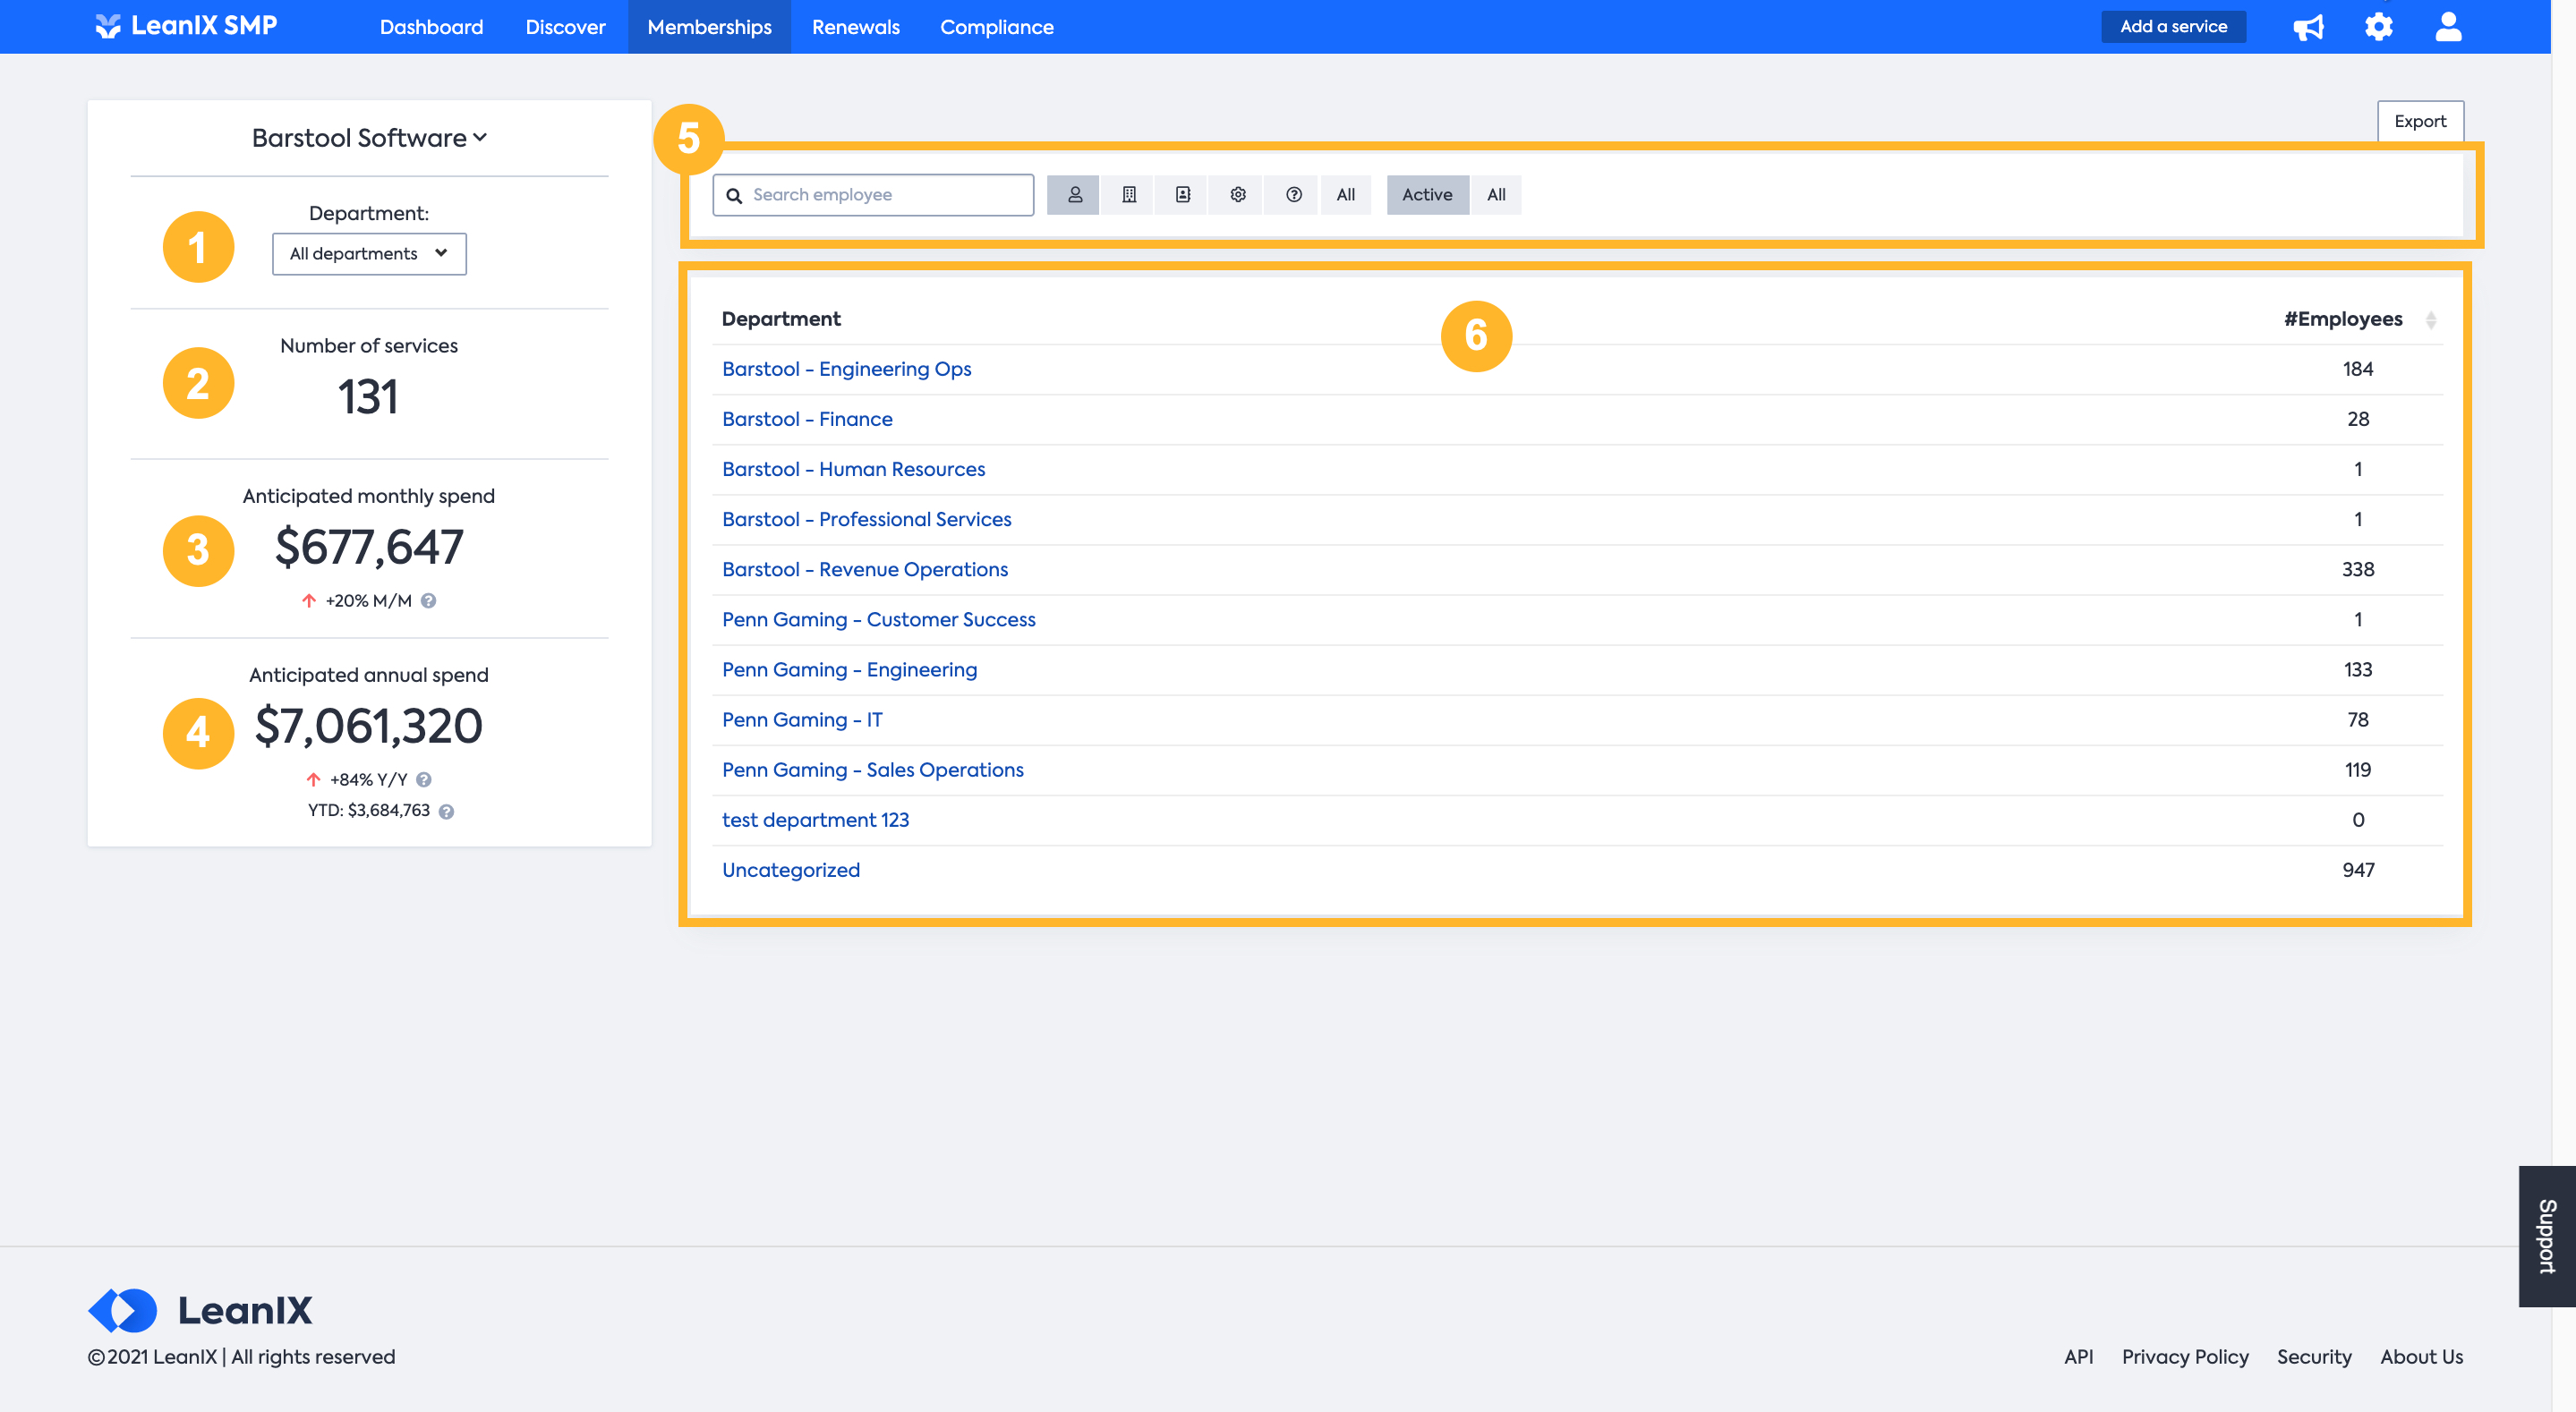Go to Dashboard tab
The height and width of the screenshot is (1412, 2576).
pos(431,27)
